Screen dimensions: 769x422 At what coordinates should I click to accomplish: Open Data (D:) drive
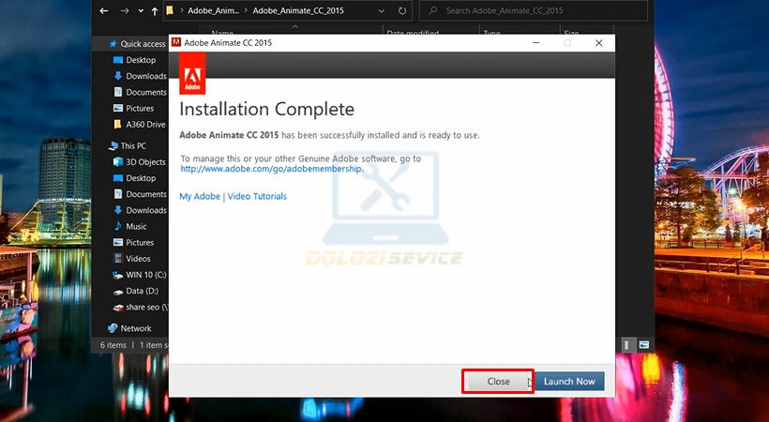[x=136, y=291]
